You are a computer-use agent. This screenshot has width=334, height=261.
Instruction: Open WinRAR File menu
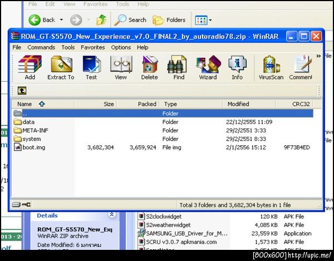point(17,47)
